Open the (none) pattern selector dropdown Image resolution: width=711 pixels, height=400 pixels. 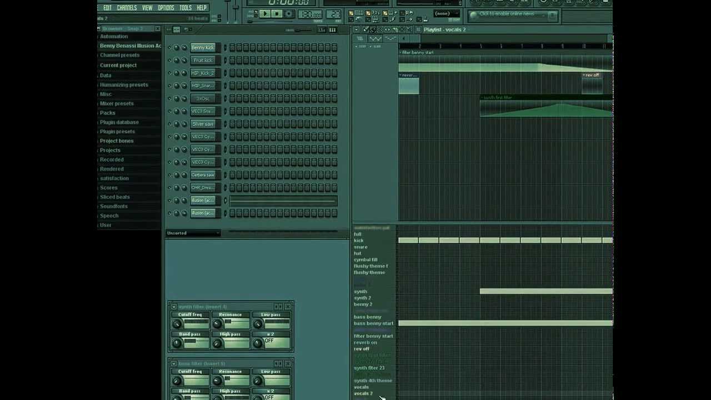[x=447, y=14]
